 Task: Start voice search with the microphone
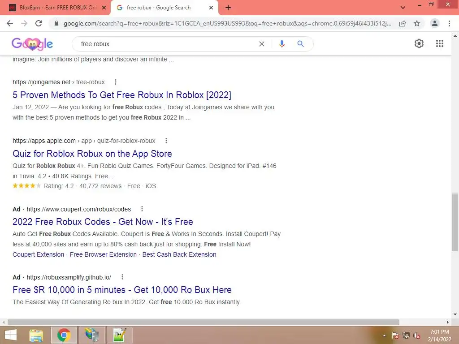[282, 44]
